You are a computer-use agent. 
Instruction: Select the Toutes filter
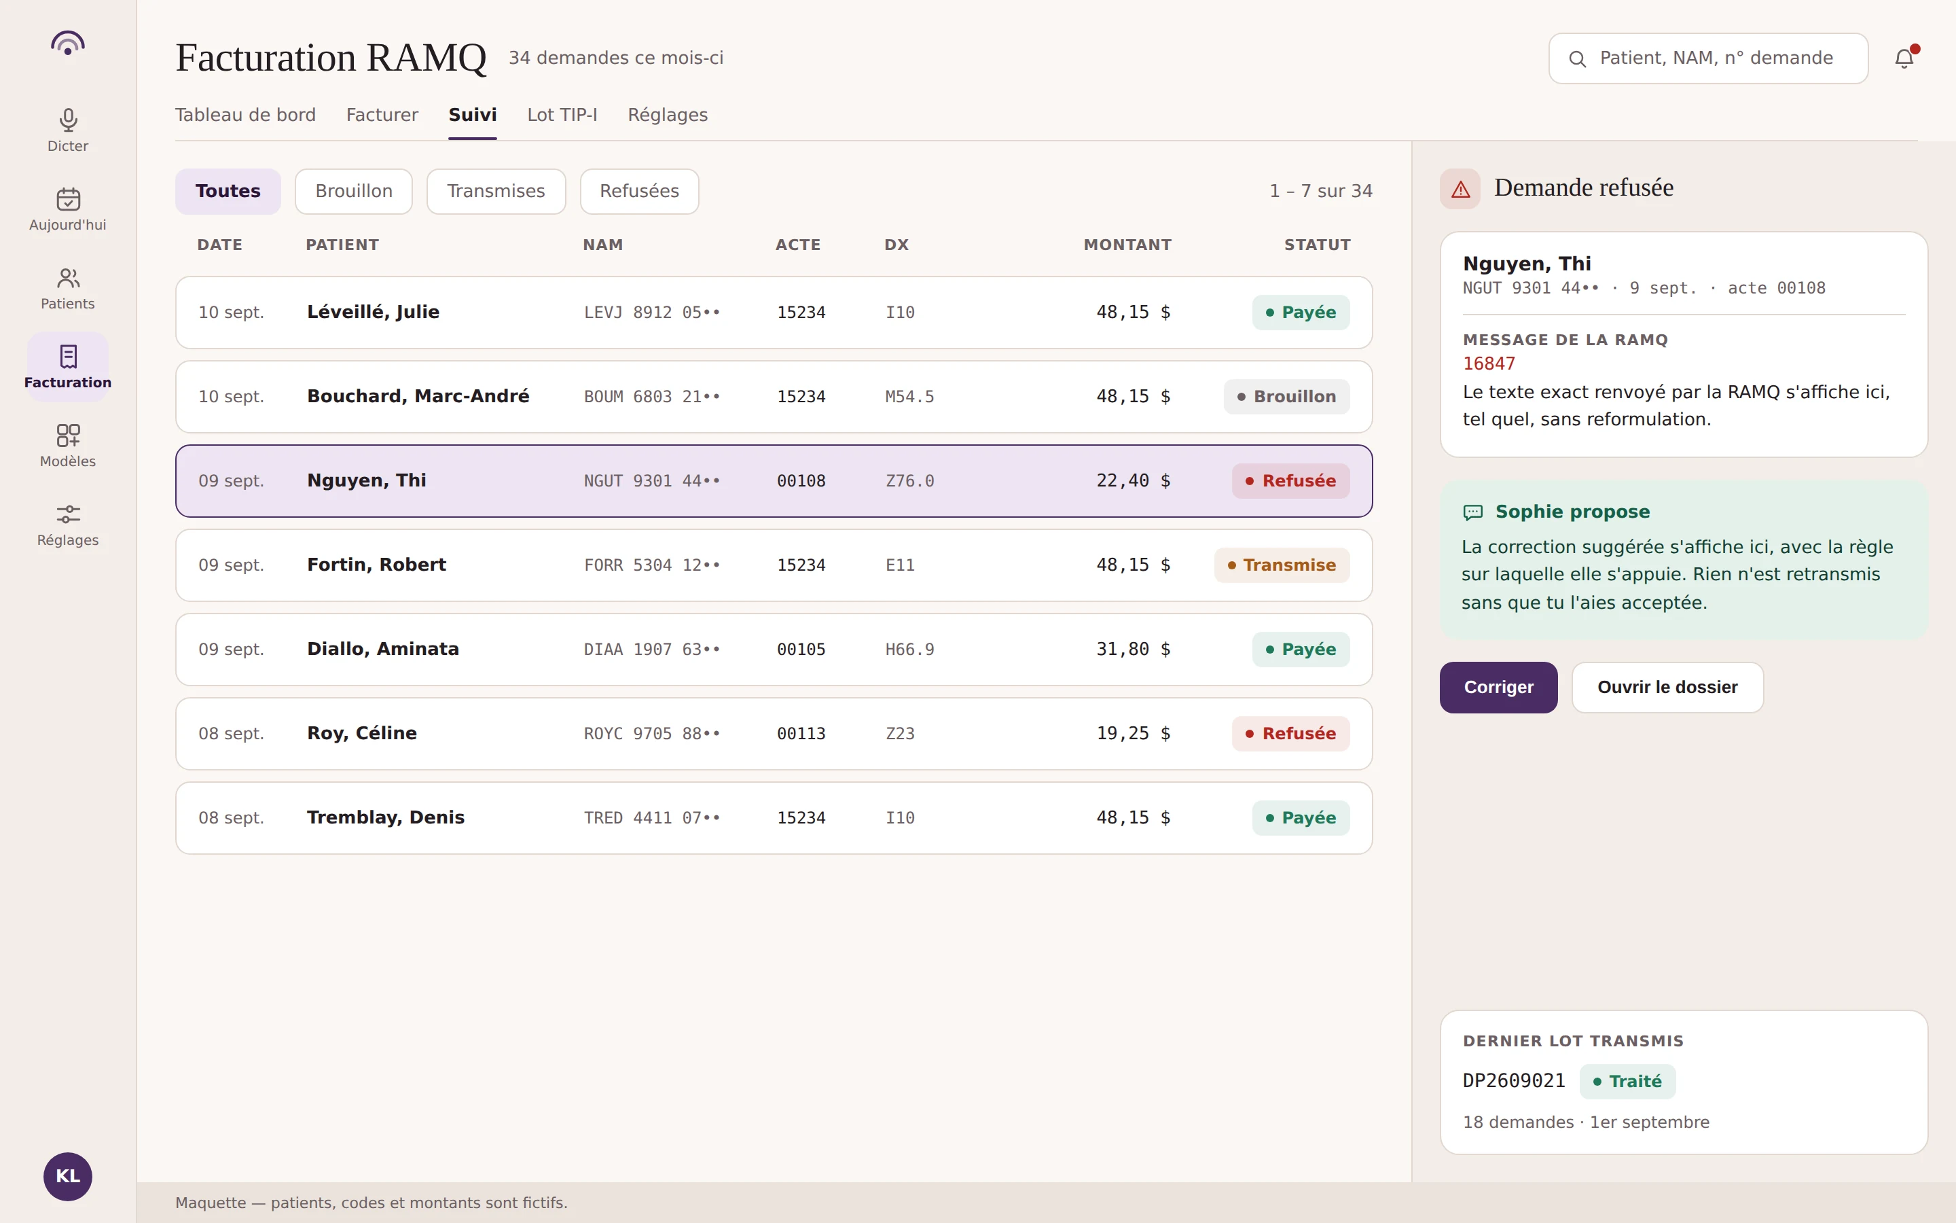click(x=228, y=191)
